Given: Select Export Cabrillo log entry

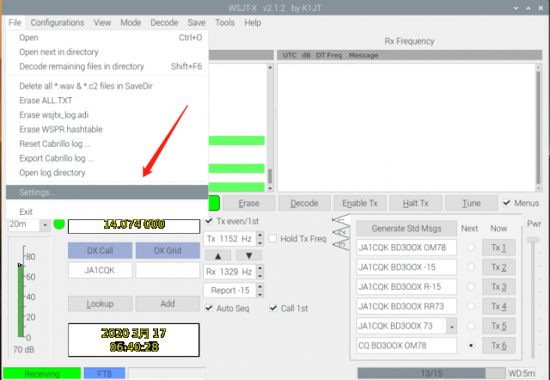Looking at the screenshot, I should [107, 158].
